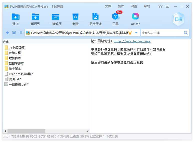
Task: Launch the AI办公 icon
Action: click(x=135, y=16)
